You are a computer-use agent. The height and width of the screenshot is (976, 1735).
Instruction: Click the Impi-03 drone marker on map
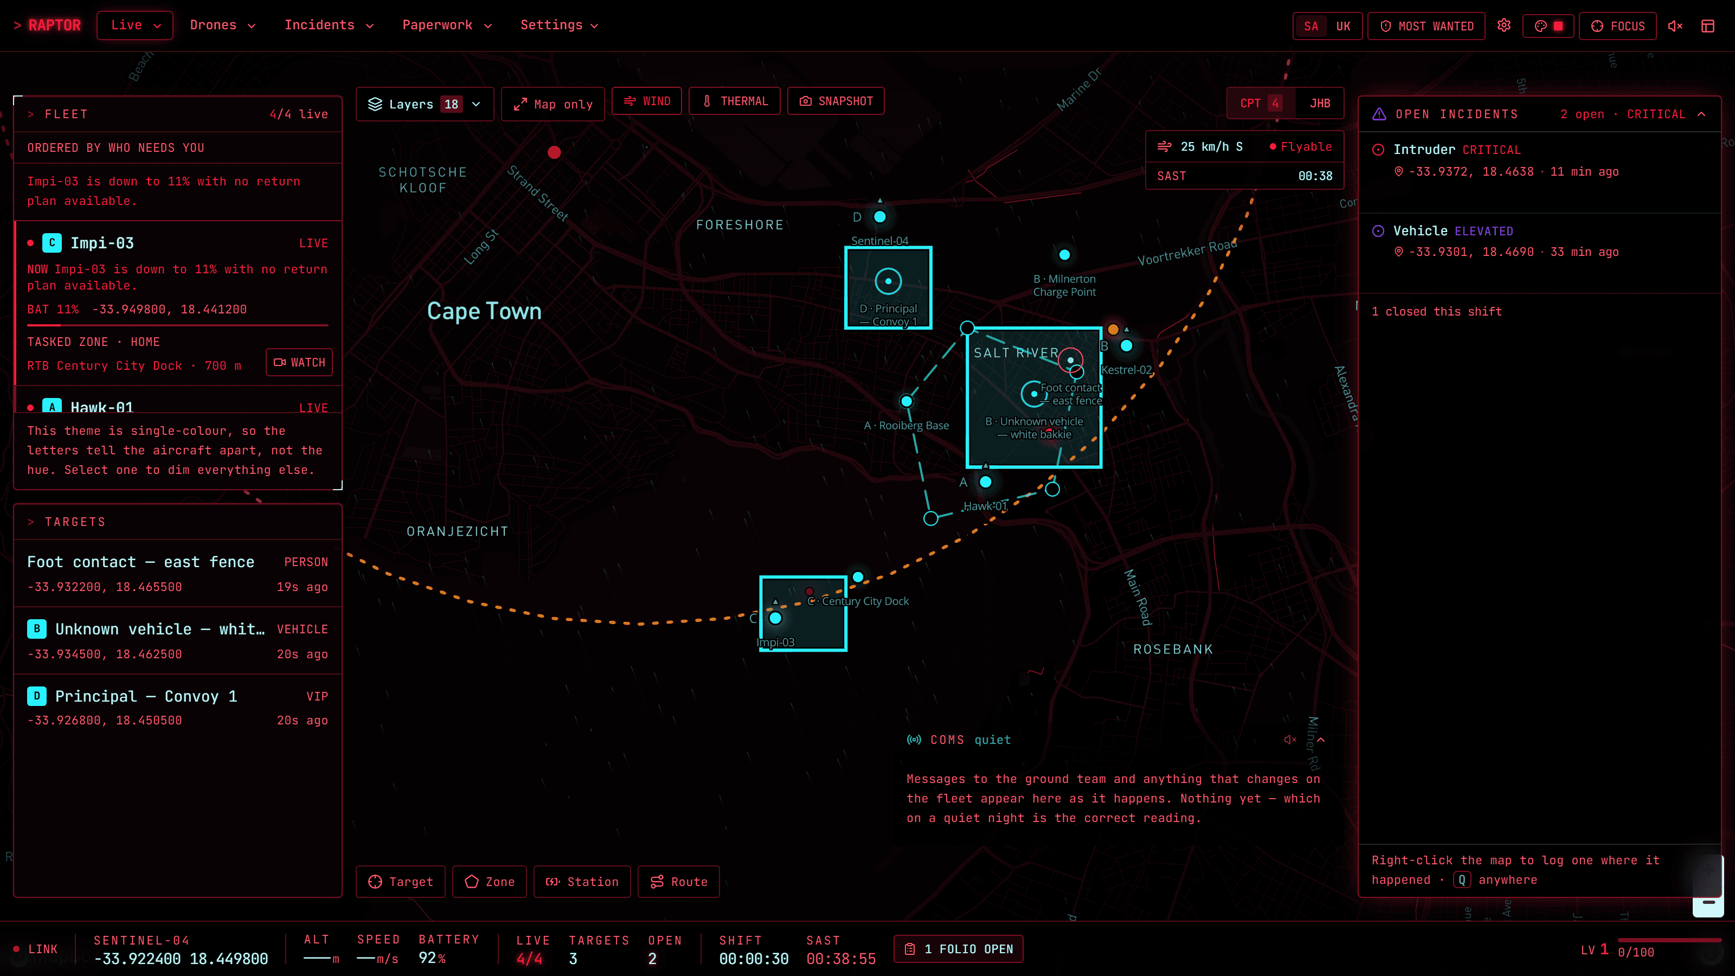[x=775, y=618]
